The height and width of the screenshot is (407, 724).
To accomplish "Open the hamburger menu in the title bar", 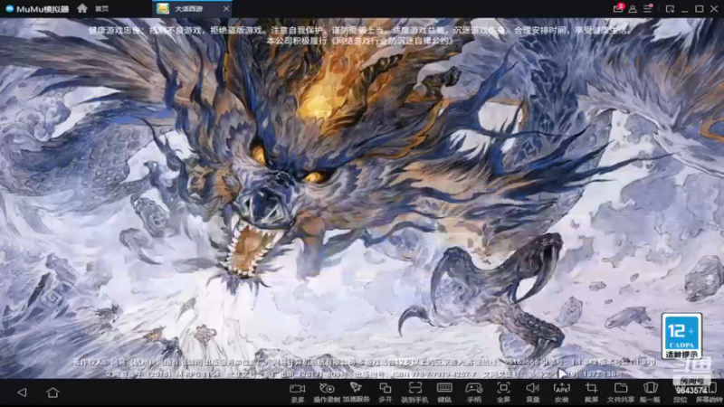I will [x=648, y=9].
